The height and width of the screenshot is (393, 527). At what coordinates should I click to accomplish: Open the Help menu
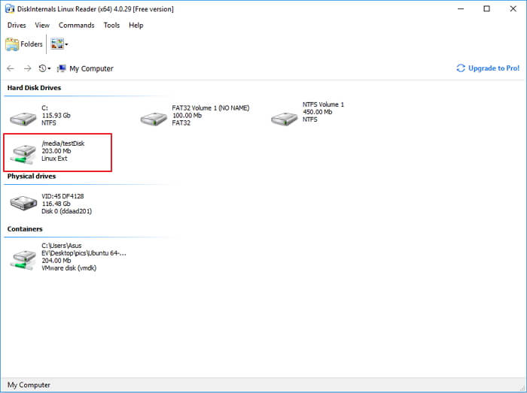[x=136, y=25]
